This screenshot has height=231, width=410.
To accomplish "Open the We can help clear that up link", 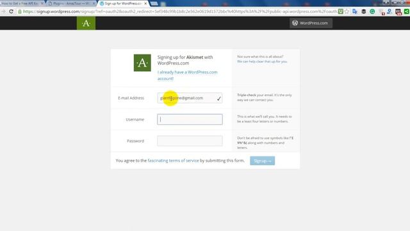I will (262, 62).
